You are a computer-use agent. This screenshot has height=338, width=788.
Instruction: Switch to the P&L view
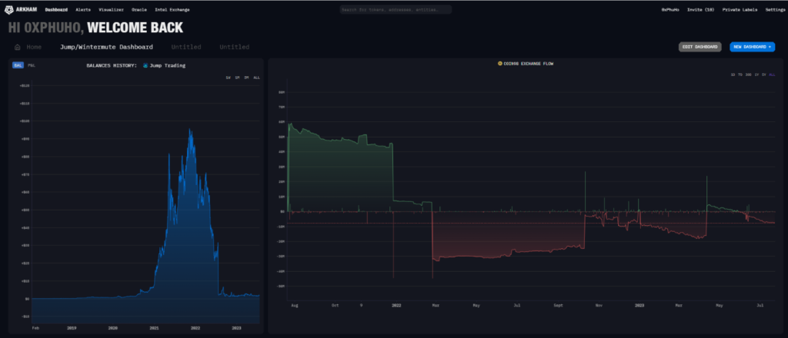pyautogui.click(x=32, y=66)
